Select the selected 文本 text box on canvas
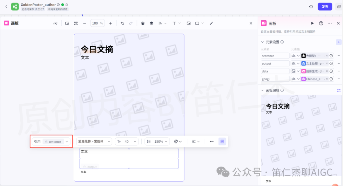This screenshot has height=186, width=343. point(129,159)
